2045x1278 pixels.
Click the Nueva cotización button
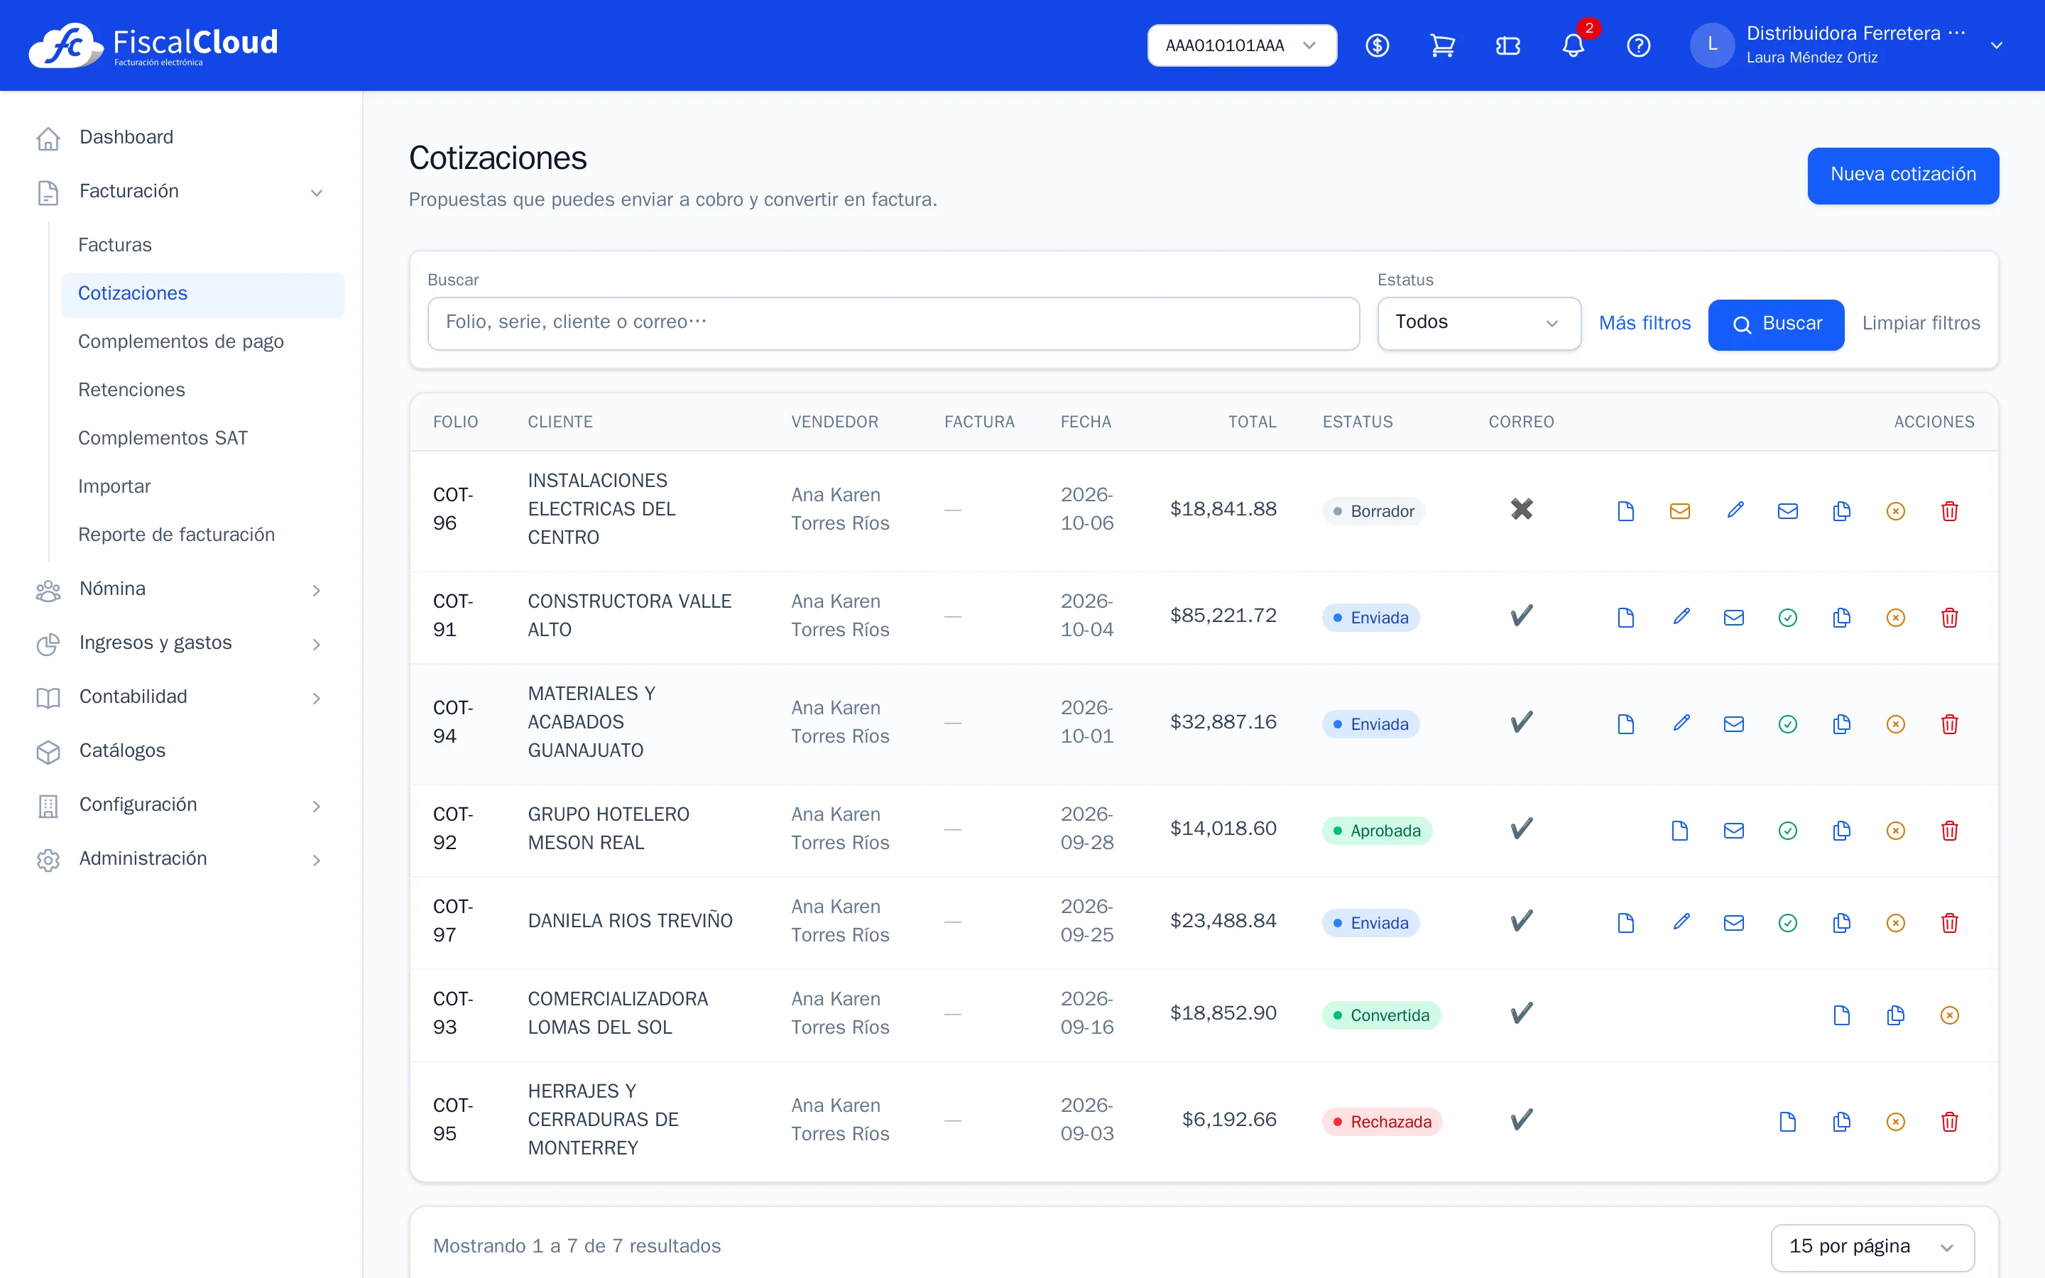tap(1903, 175)
